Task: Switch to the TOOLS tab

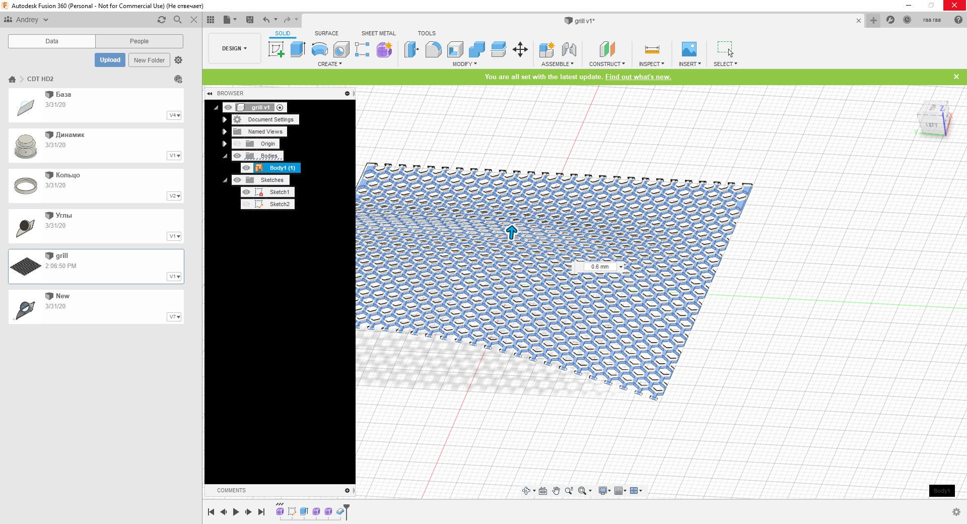Action: (427, 33)
